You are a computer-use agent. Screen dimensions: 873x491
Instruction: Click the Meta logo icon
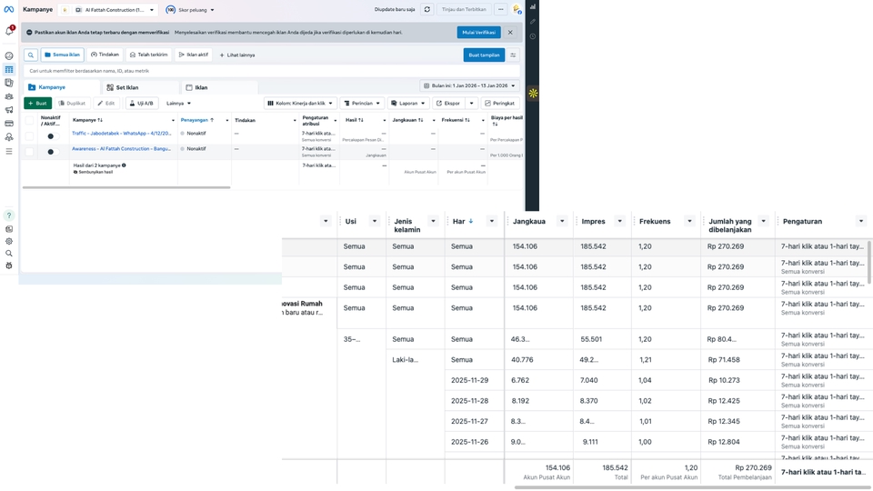9,9
